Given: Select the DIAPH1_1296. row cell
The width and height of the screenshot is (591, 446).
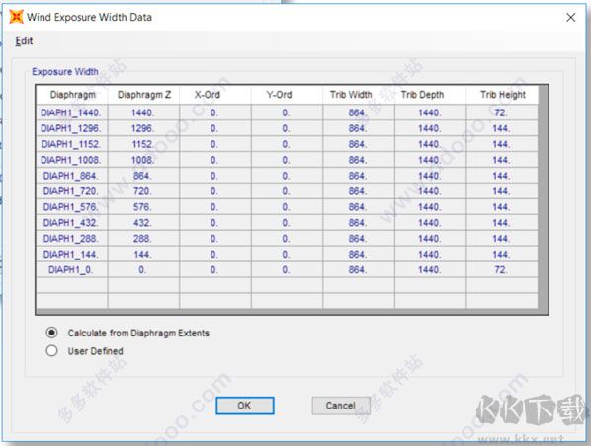Looking at the screenshot, I should (72, 128).
